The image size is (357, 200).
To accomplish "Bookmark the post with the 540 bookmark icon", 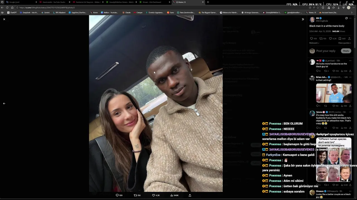I will pyautogui.click(x=342, y=39).
